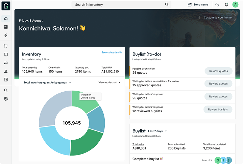The width and height of the screenshot is (243, 164).
Task: Open the settings gear in sidebar
Action: 6,99
